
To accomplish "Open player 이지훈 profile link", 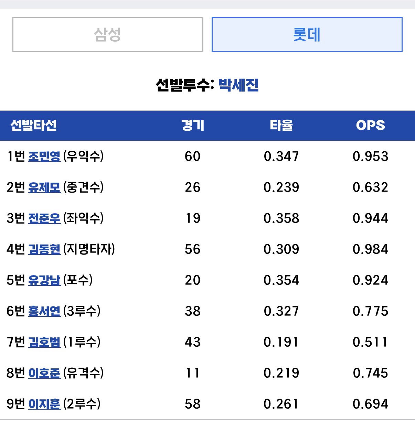I will [x=44, y=404].
